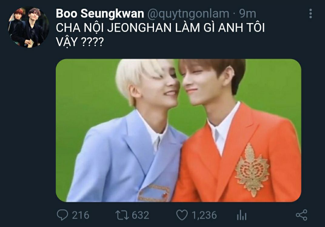
Task: Open Boo Seungkwan's profile picture
Action: point(28,27)
